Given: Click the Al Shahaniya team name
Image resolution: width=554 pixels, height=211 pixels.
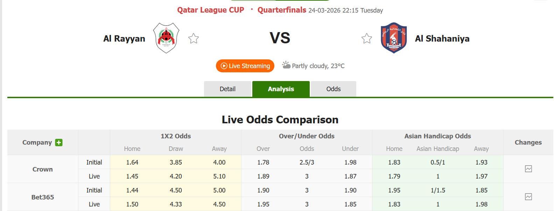Looking at the screenshot, I should [442, 39].
